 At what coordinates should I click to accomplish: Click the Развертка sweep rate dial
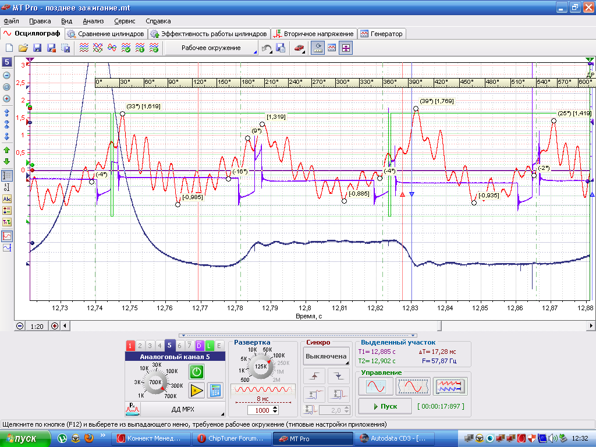pyautogui.click(x=261, y=367)
